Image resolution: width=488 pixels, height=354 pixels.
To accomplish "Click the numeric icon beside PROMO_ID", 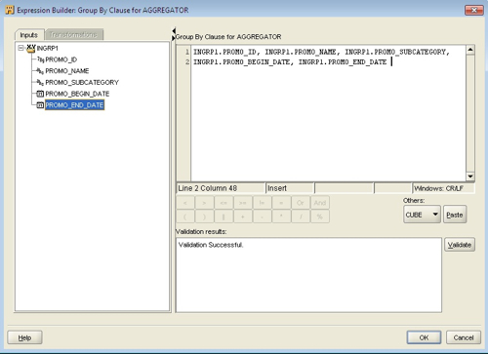I will [40, 59].
